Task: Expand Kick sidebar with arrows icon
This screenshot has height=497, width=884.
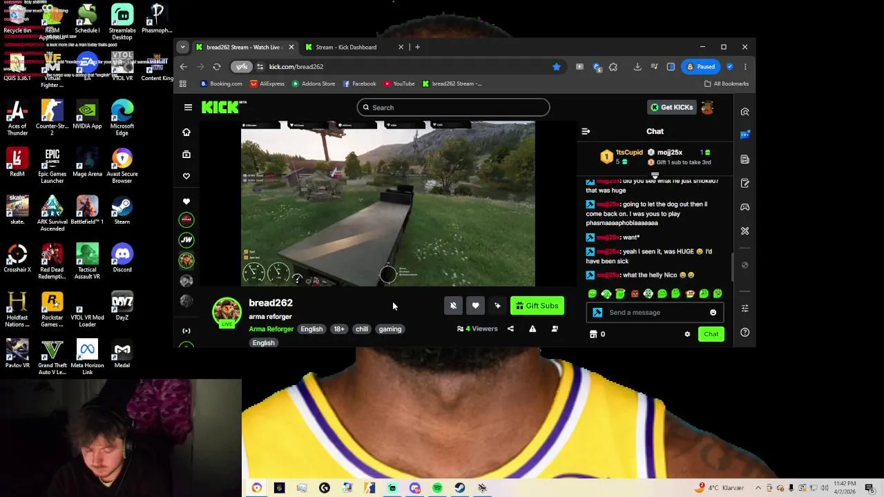Action: click(x=186, y=331)
